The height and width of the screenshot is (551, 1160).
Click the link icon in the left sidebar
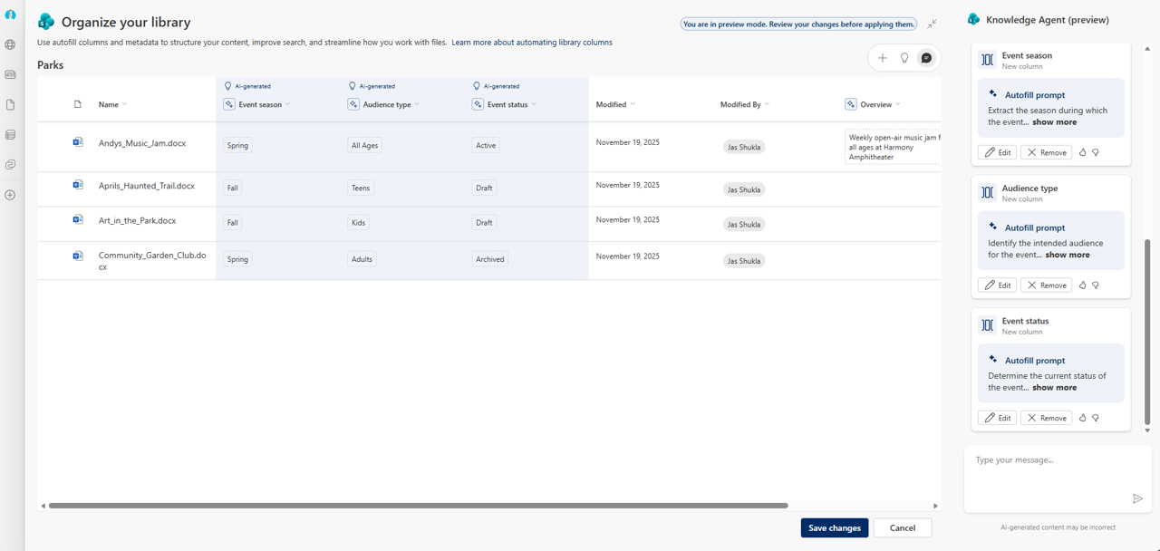10,164
